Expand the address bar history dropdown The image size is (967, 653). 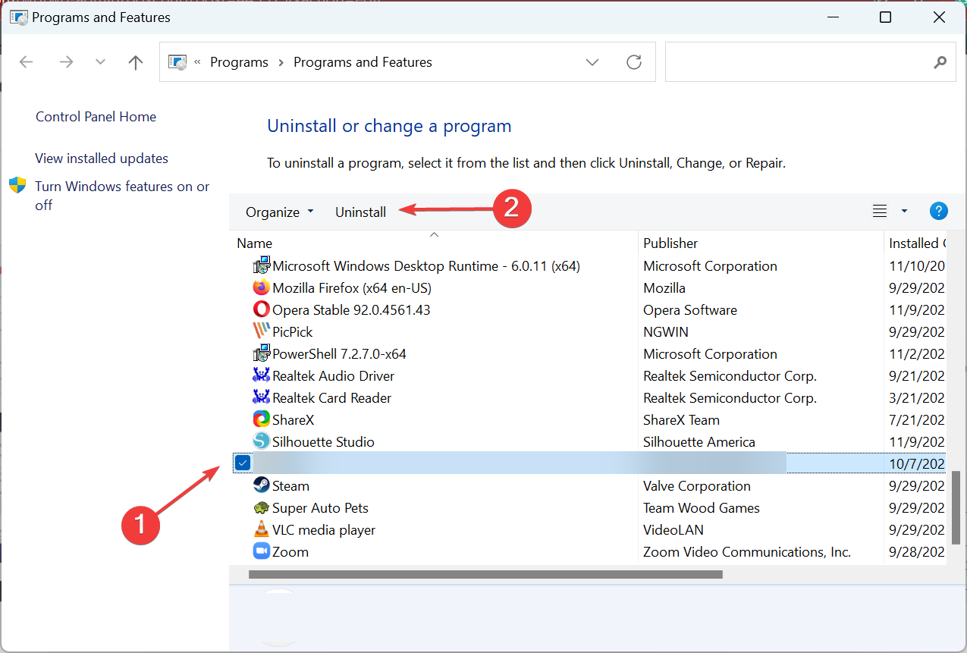(x=592, y=62)
